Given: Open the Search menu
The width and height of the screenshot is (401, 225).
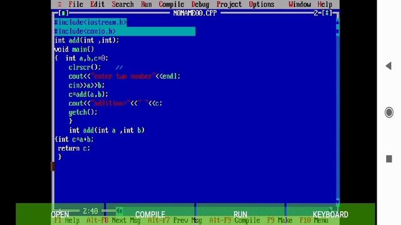Looking at the screenshot, I should point(123,4).
